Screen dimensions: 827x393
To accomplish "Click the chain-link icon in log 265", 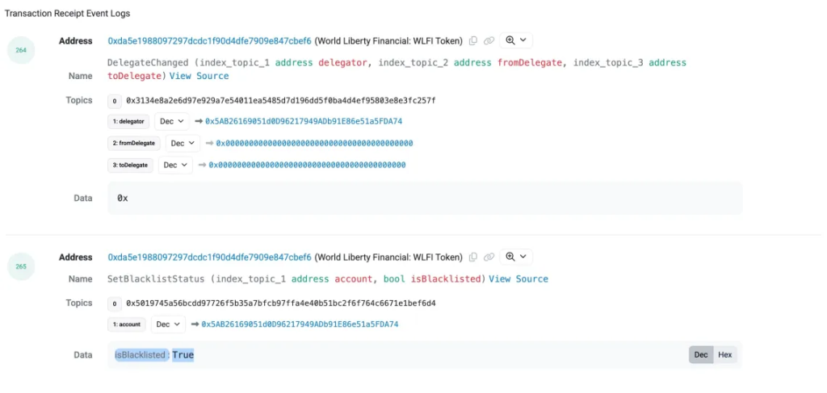I will 489,257.
